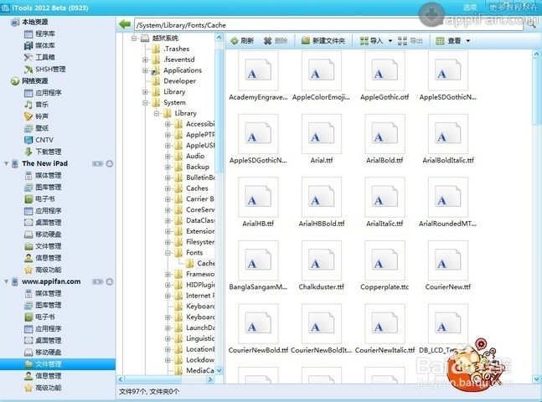Collapse the System folder node
The image size is (542, 402).
tap(145, 103)
